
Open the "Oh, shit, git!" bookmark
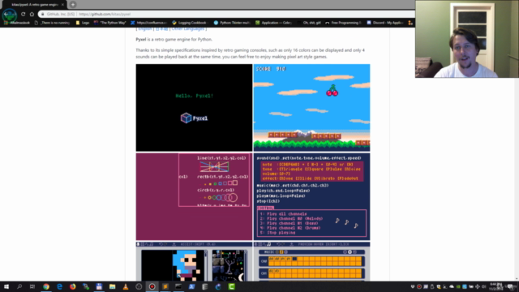pyautogui.click(x=309, y=23)
